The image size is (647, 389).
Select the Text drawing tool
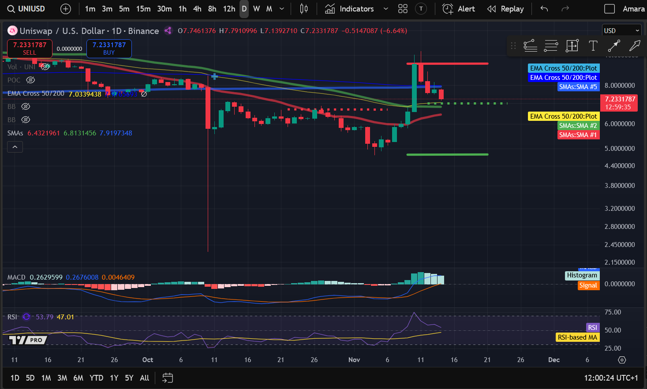pos(593,45)
